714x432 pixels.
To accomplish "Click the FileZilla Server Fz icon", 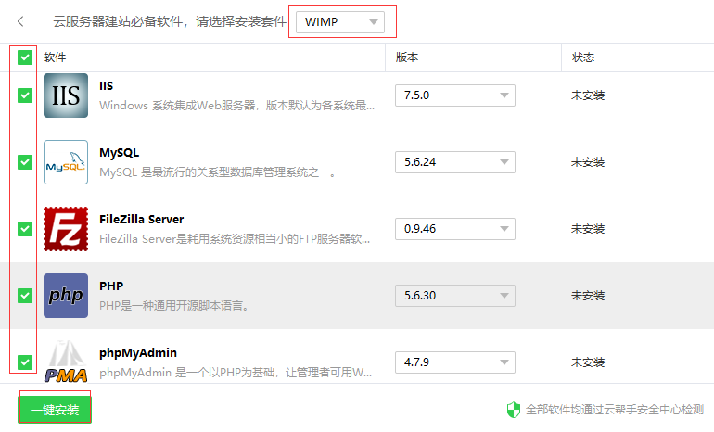I will (x=66, y=229).
